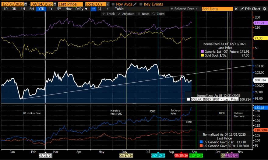Select the 03/02/26 date marker

click(45, 155)
